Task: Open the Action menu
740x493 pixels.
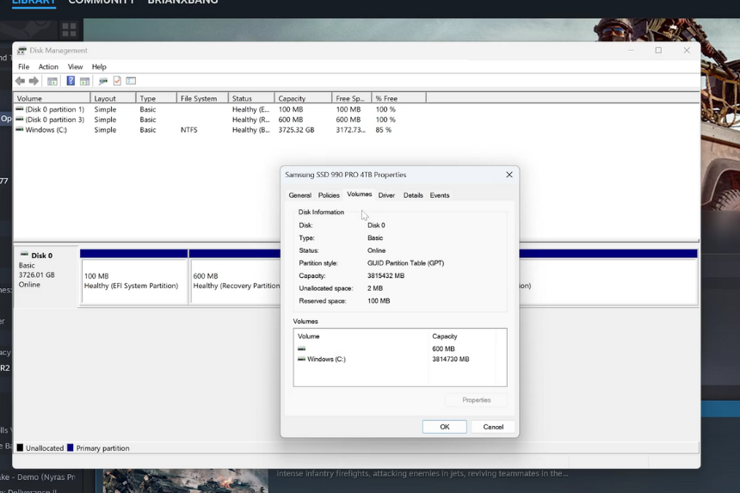Action: tap(48, 66)
